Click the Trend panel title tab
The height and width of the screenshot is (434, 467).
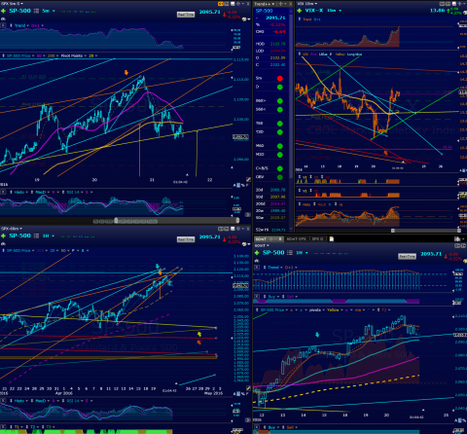(264, 4)
